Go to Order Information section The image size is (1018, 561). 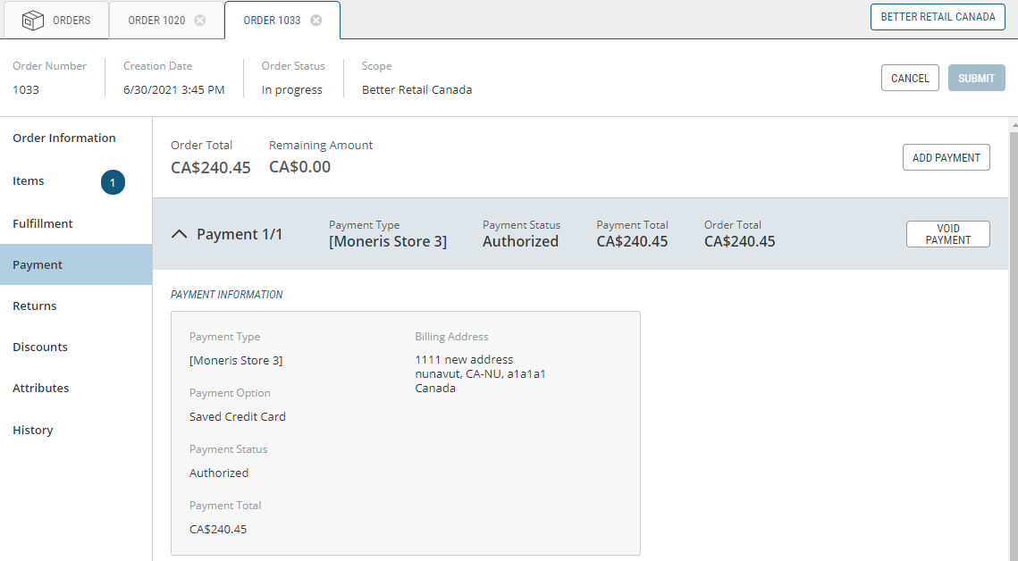[x=64, y=138]
